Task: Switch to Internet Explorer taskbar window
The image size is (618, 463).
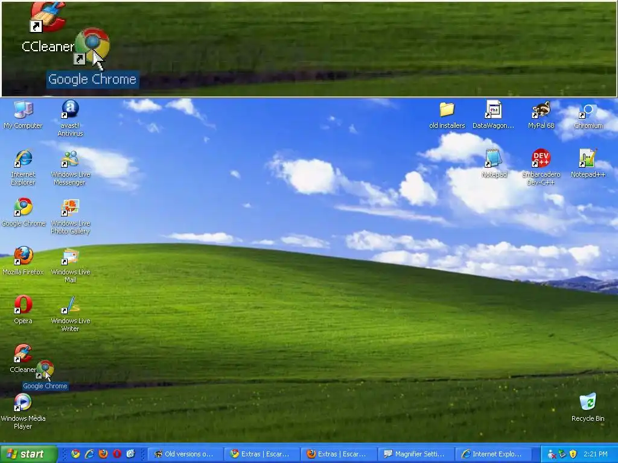Action: pos(493,454)
